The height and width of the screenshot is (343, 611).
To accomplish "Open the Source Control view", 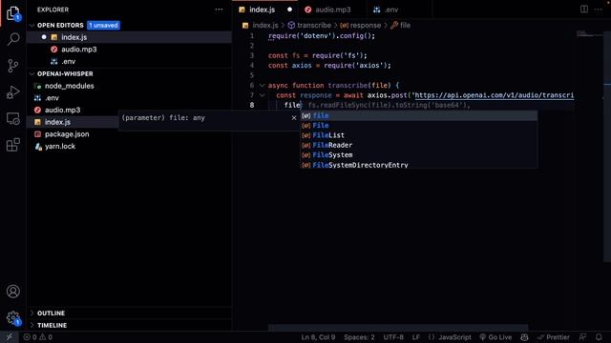I will [12, 66].
